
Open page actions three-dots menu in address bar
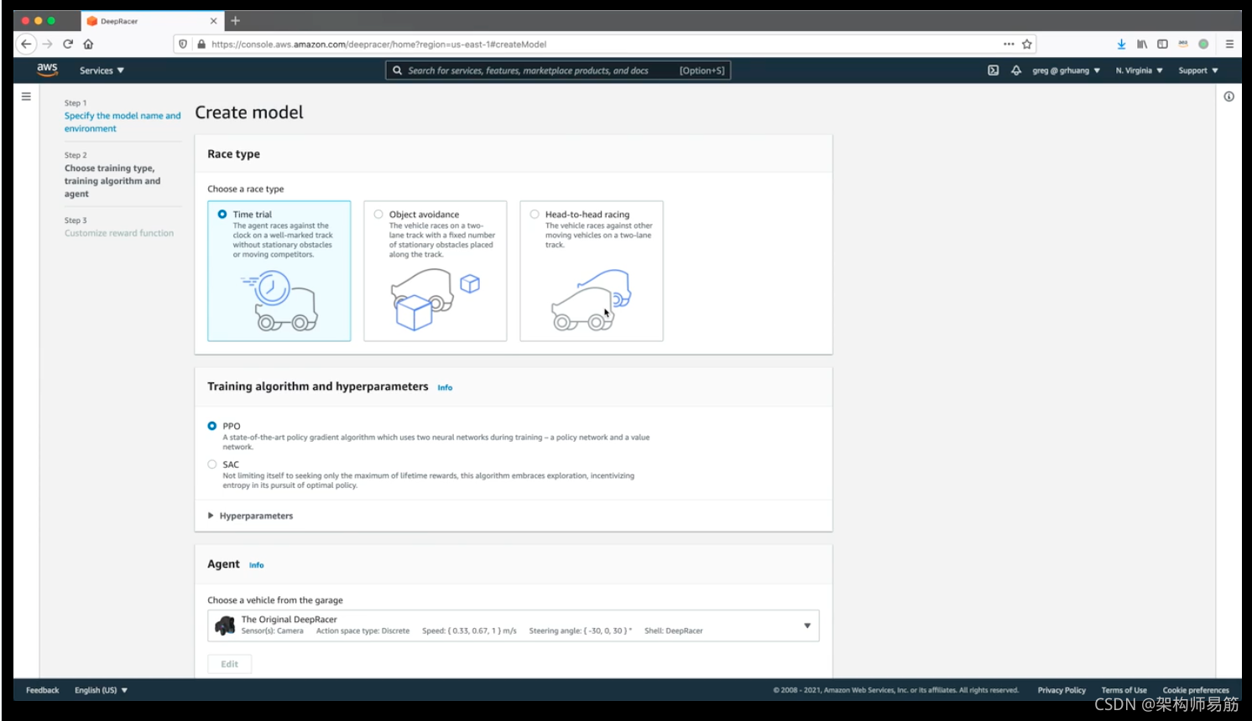(x=1009, y=44)
